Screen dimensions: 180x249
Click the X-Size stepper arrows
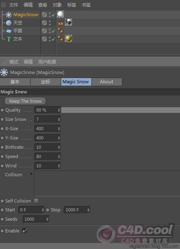59,129
